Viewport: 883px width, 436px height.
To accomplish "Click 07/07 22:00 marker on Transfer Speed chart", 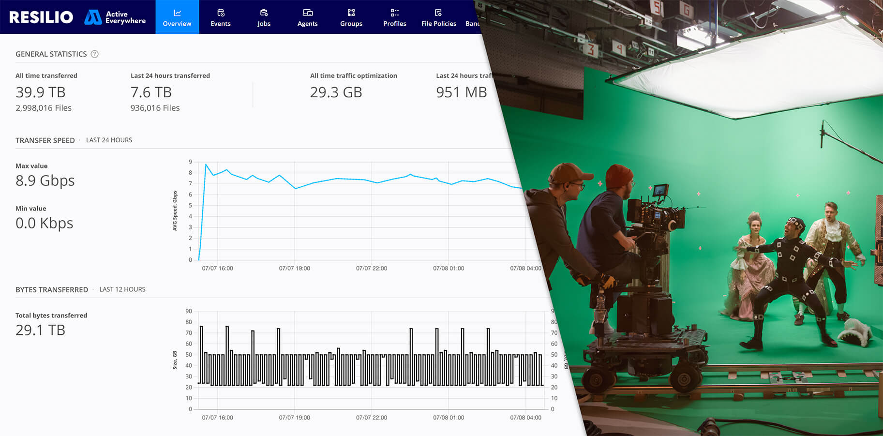I will (x=372, y=268).
